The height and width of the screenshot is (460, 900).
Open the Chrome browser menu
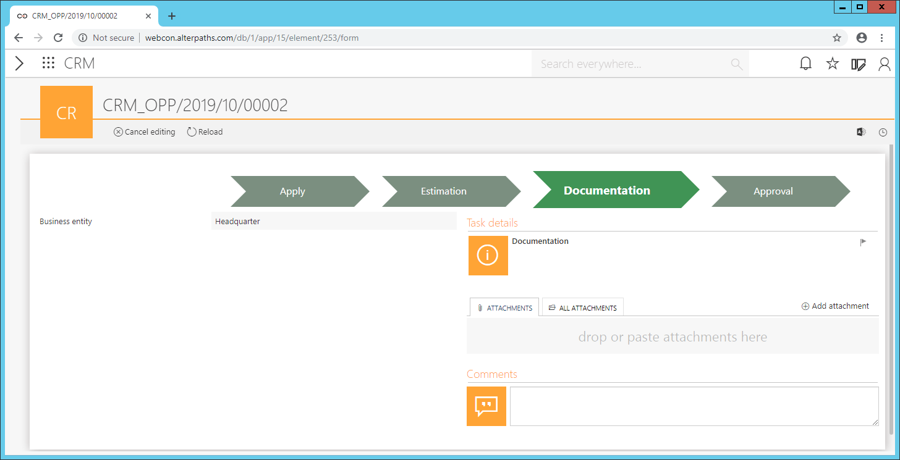tap(882, 38)
